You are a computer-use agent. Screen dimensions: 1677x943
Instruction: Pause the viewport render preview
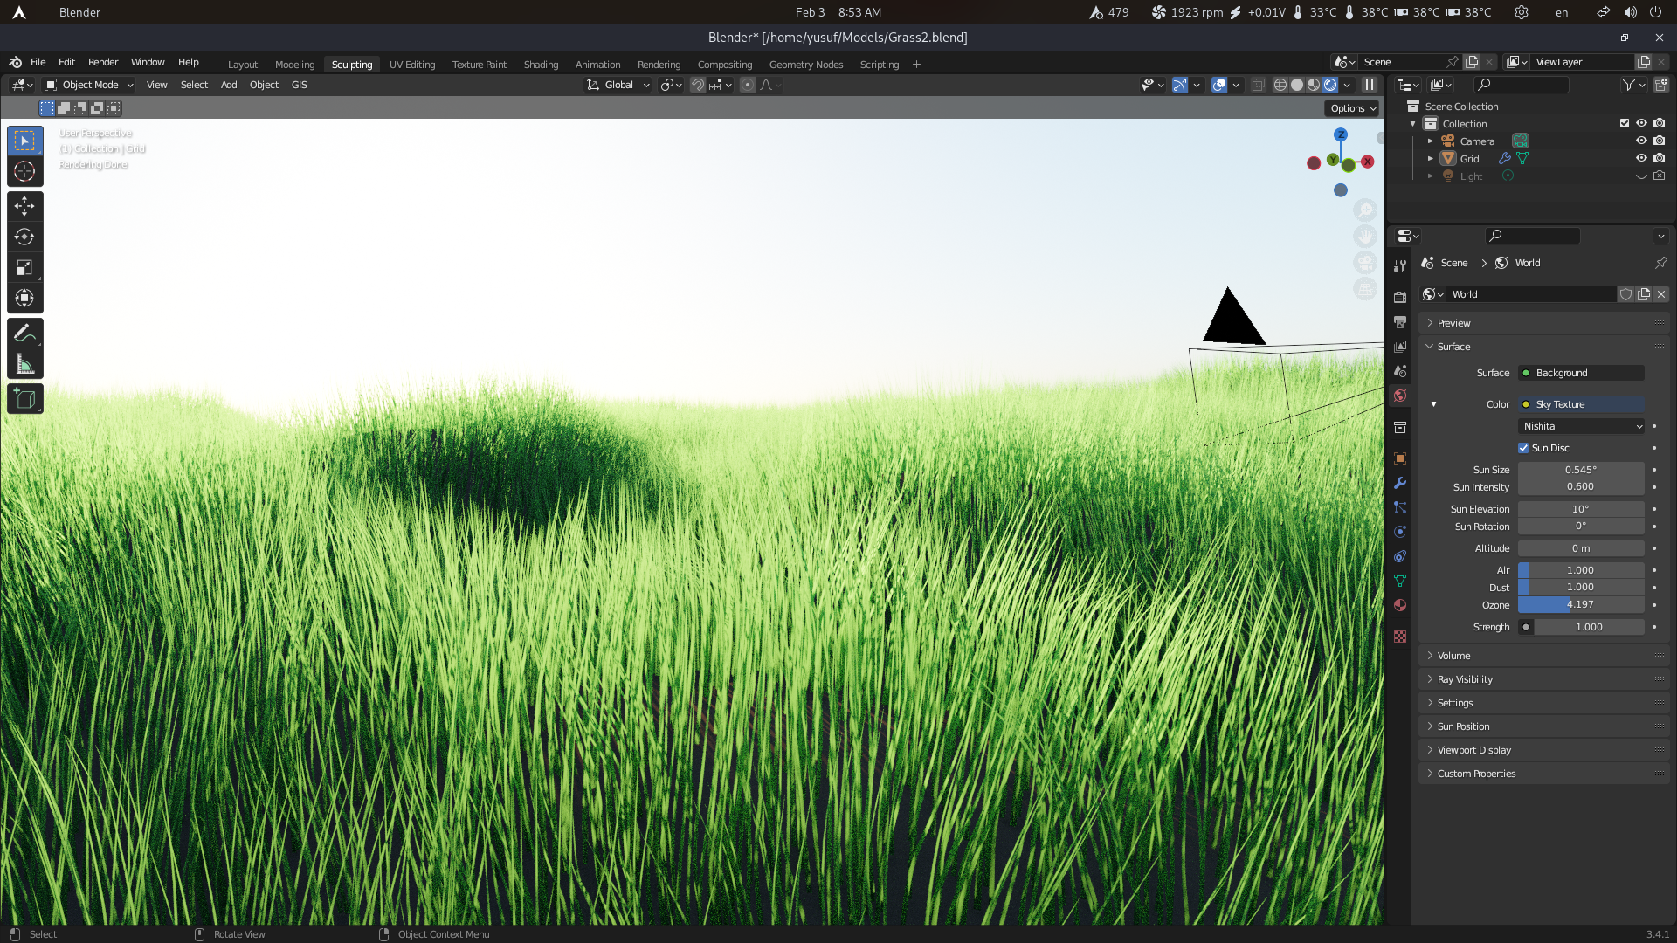tap(1370, 85)
